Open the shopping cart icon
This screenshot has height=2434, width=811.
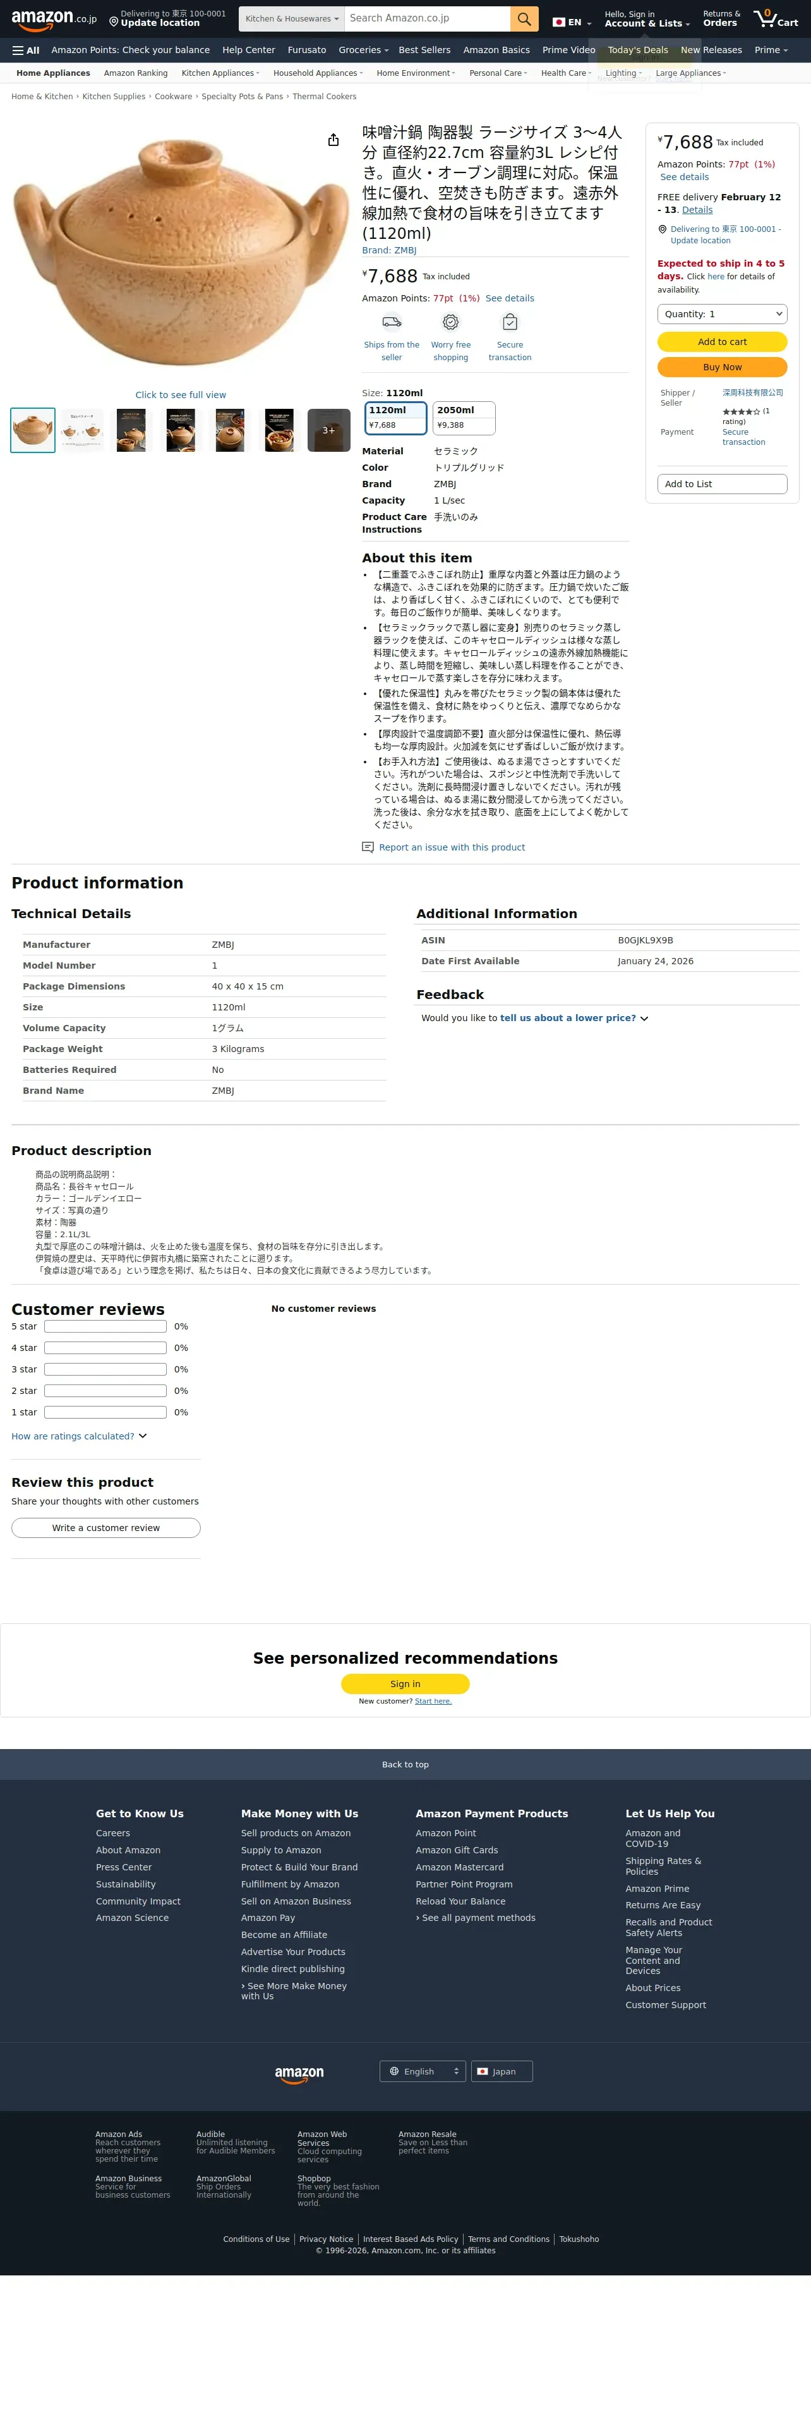(776, 19)
